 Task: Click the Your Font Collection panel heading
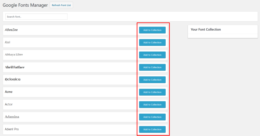pyautogui.click(x=206, y=29)
